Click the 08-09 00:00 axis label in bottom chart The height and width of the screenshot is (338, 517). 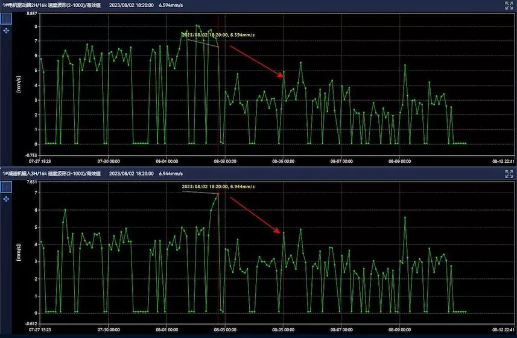(x=399, y=330)
